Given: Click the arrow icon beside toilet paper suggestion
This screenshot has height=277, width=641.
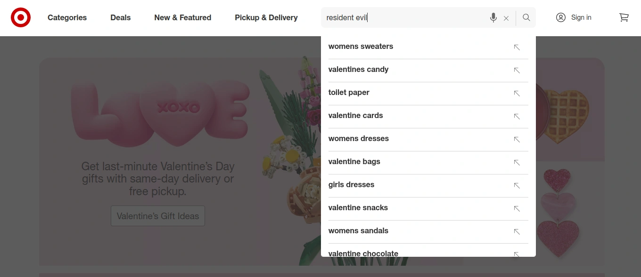Looking at the screenshot, I should pos(517,94).
